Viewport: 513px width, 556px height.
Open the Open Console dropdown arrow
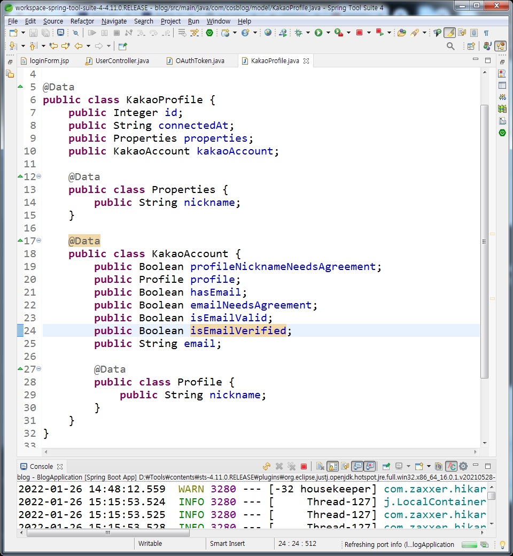[429, 466]
